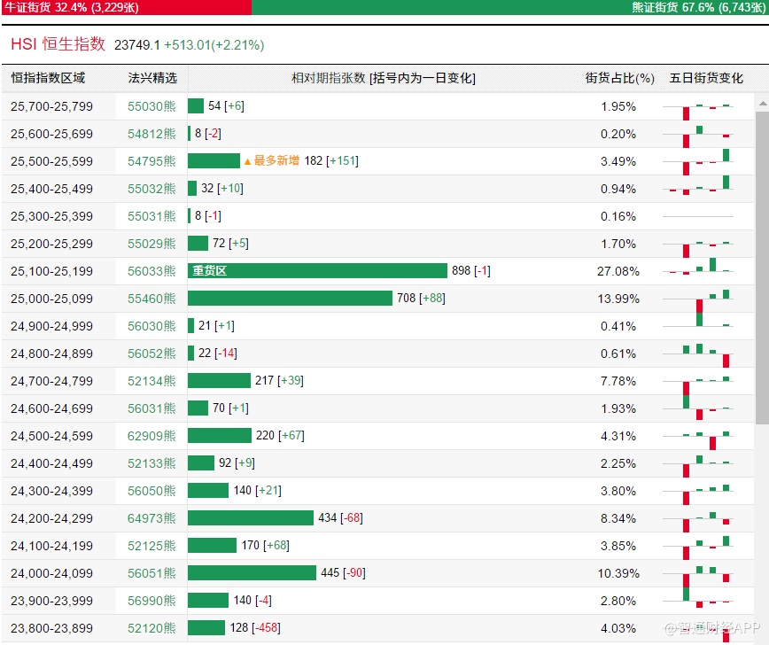This screenshot has width=769, height=645.
Task: Click the five-day sparkline for 24,200-24,299
Action: (698, 522)
